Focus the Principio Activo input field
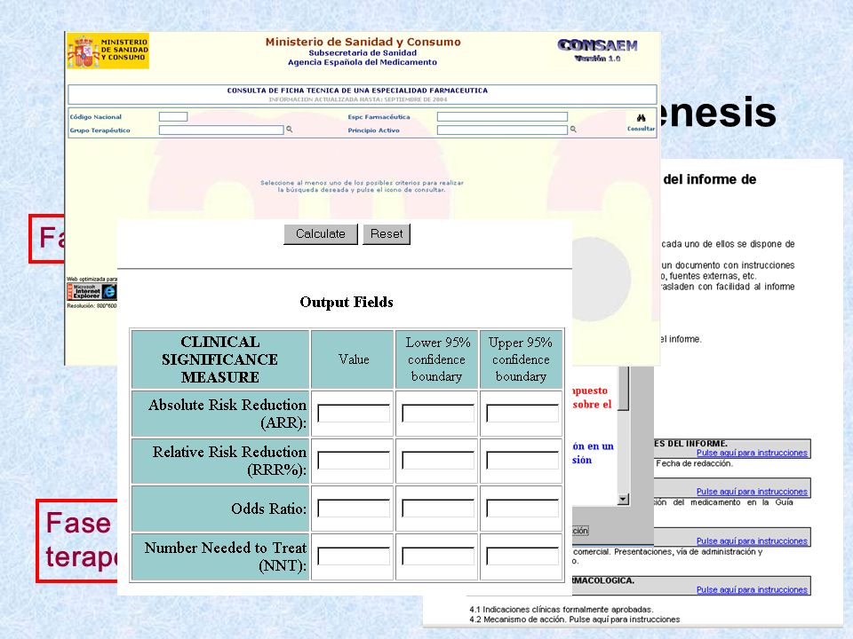Screen dimensions: 853x639 (x=502, y=130)
